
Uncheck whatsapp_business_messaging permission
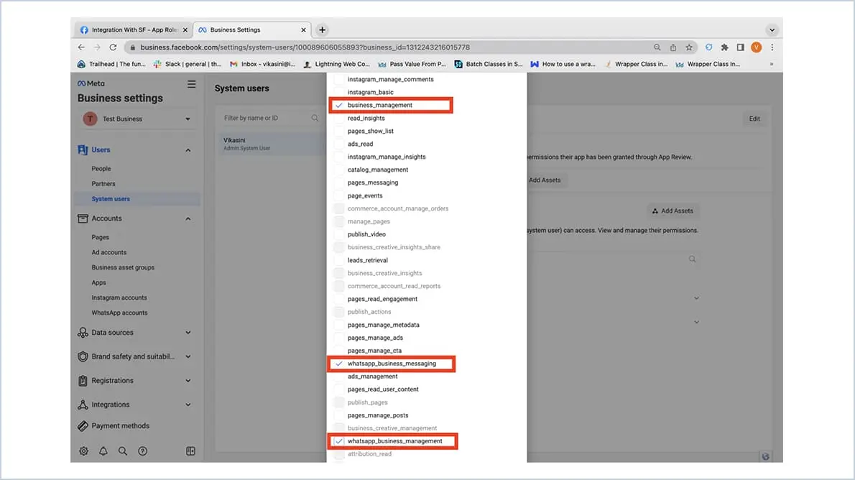(x=339, y=364)
